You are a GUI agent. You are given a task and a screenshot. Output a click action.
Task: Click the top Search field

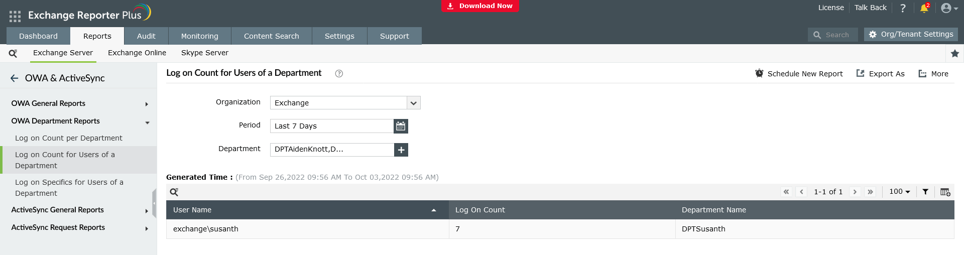click(833, 35)
